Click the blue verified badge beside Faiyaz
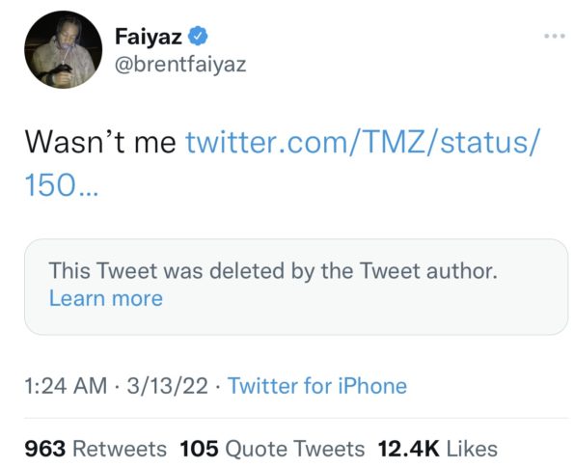The image size is (574, 468). click(x=198, y=36)
